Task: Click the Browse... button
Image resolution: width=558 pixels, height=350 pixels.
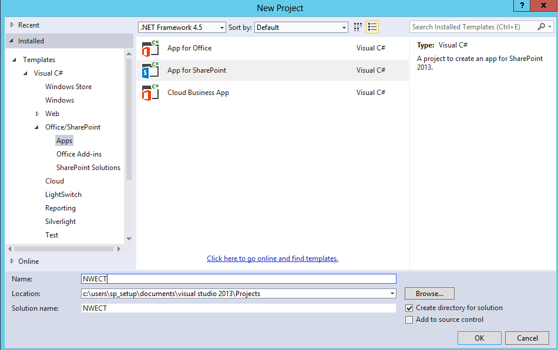Action: point(429,294)
